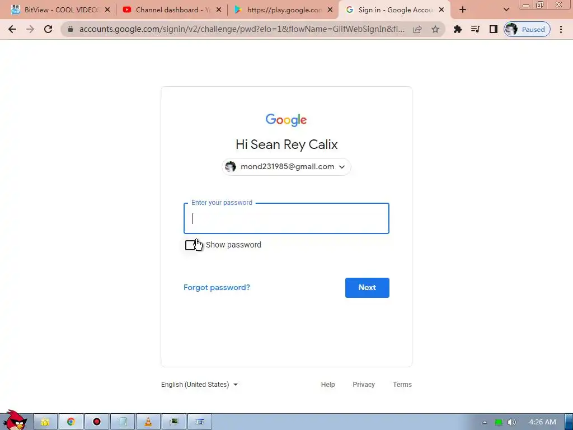Switch to BitView - COOL VIDEOS tab
Image resolution: width=573 pixels, height=430 pixels.
(x=60, y=10)
